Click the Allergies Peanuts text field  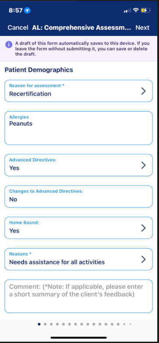(x=79, y=128)
